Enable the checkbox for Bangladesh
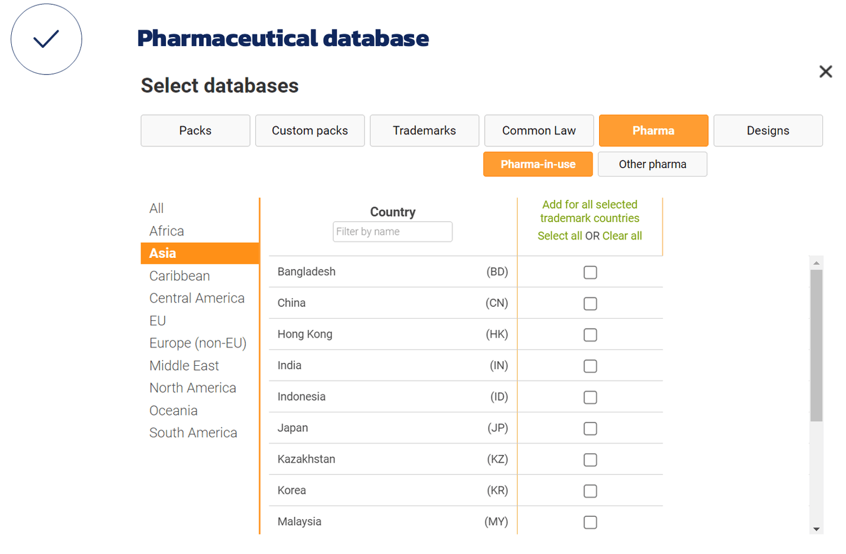 590,272
